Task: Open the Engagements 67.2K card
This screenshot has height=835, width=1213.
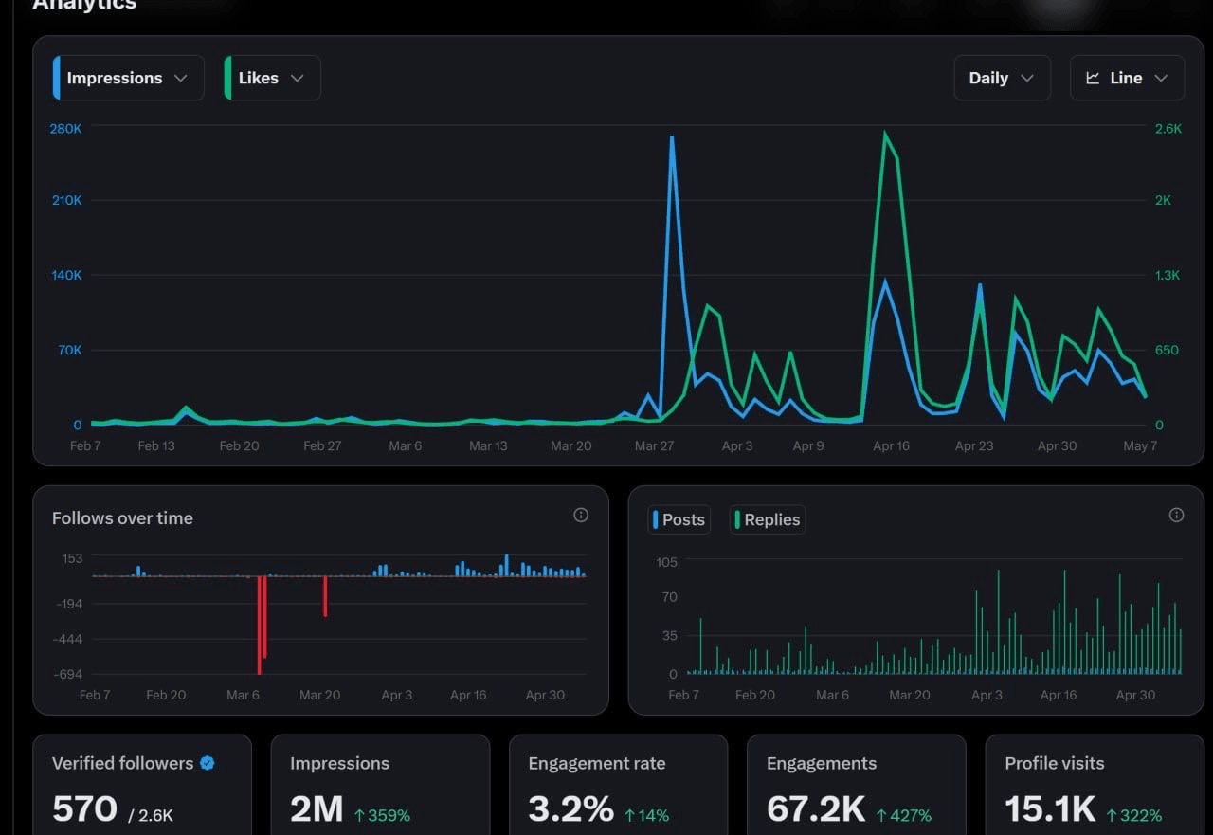Action: point(856,785)
